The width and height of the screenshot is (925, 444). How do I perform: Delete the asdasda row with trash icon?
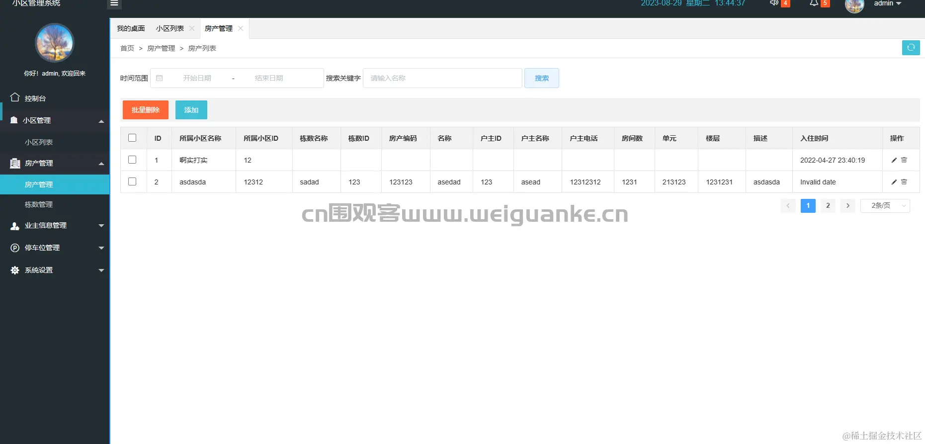pos(904,182)
